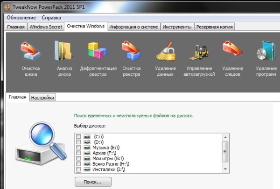Click the drive icon next to Всяко Разно (H:\)
Screen dimensions: 280x189
(87, 164)
